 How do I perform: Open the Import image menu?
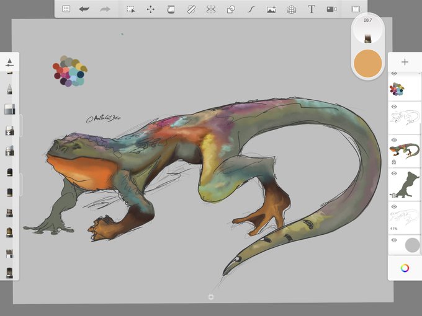[x=271, y=9]
